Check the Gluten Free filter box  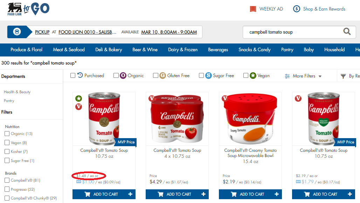pyautogui.click(x=155, y=75)
